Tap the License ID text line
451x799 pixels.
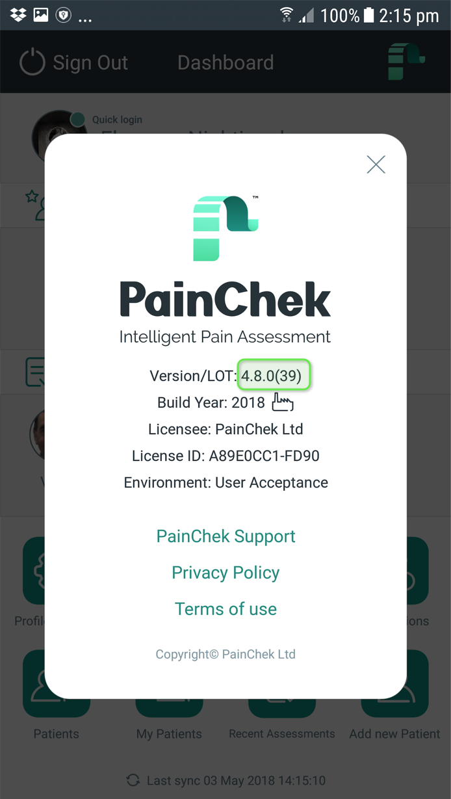[225, 456]
